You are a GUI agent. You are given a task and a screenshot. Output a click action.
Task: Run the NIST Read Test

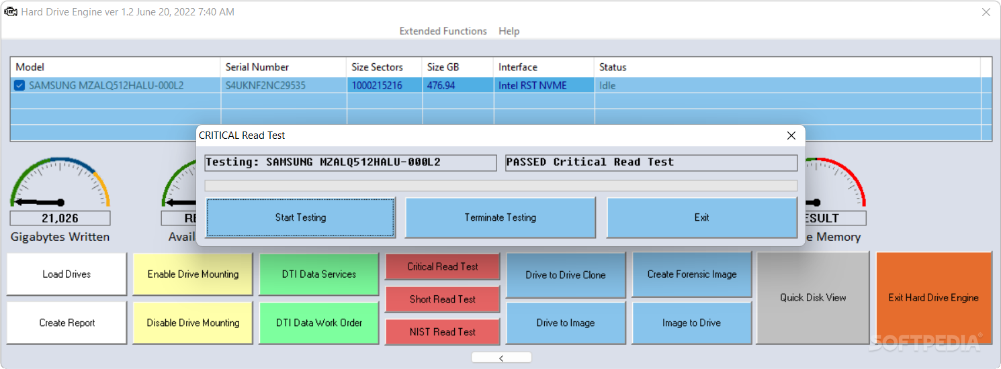pyautogui.click(x=443, y=332)
